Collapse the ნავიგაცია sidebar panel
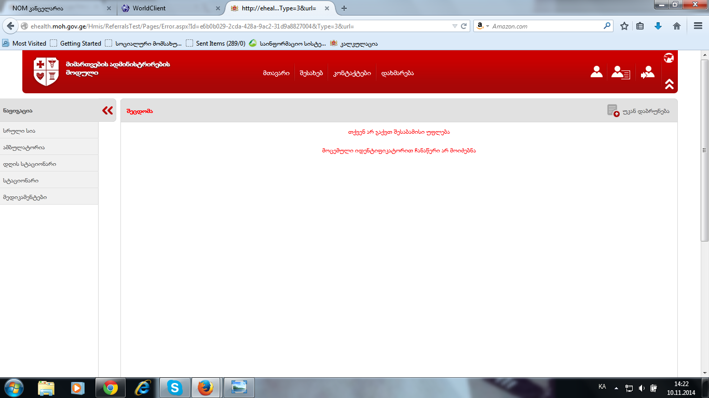This screenshot has height=398, width=709. (x=107, y=110)
